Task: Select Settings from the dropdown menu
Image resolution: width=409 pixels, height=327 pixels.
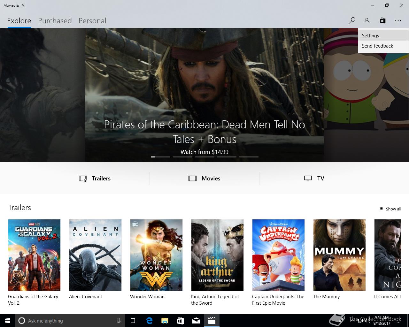Action: [383, 36]
